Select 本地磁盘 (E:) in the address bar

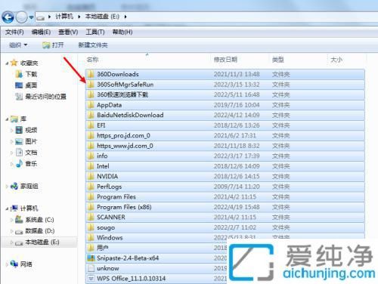[102, 17]
